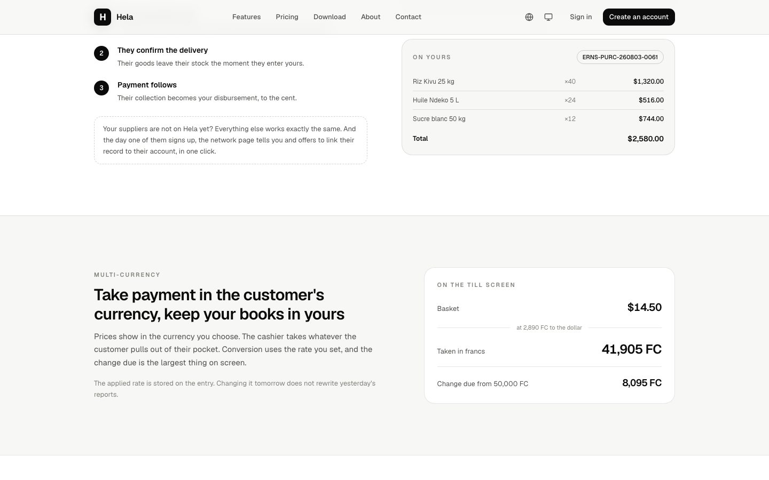Open the About nav link
The image size is (769, 480).
[x=371, y=17]
